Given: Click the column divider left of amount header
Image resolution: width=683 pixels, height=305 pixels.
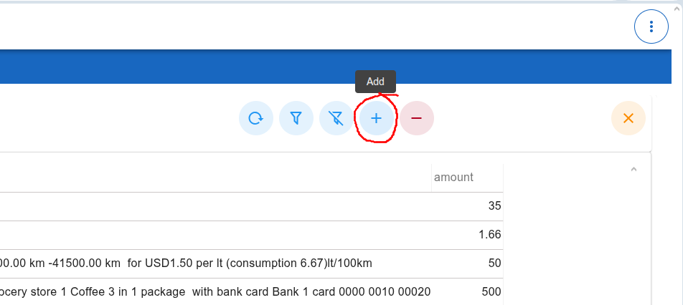Looking at the screenshot, I should (431, 178).
